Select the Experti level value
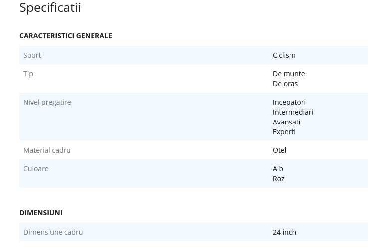The height and width of the screenshot is (248, 368). pos(284,132)
